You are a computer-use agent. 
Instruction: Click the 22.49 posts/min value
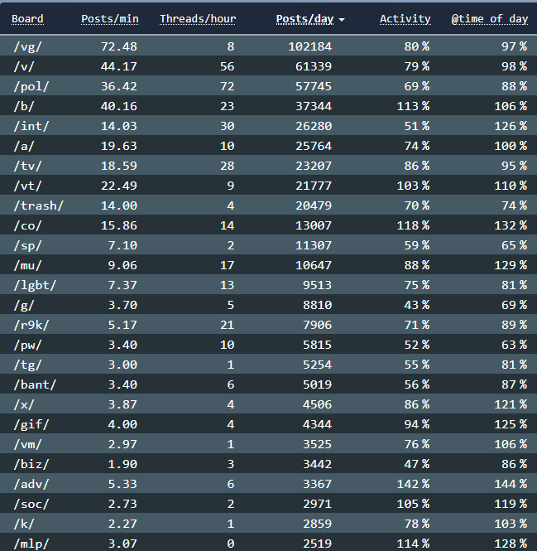pos(119,186)
